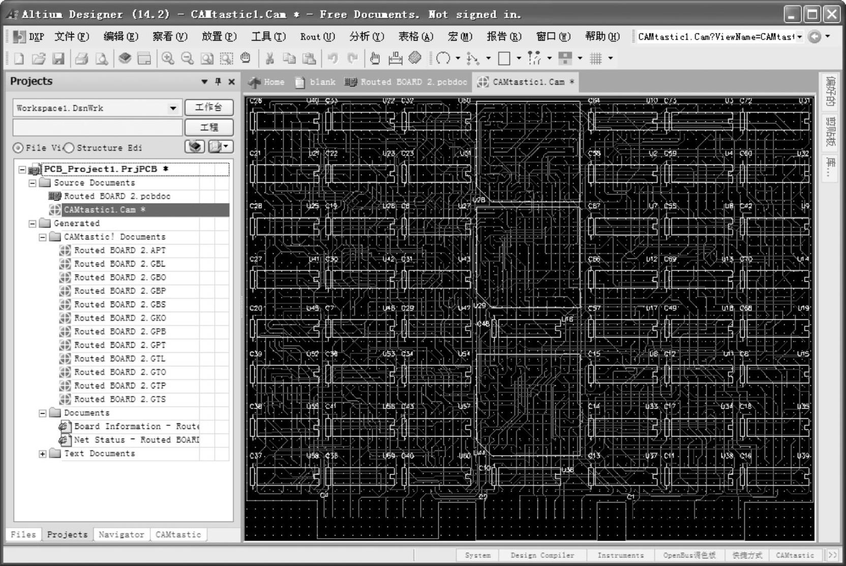The width and height of the screenshot is (846, 566).
Task: Select the File View radio button
Action: pyautogui.click(x=18, y=148)
